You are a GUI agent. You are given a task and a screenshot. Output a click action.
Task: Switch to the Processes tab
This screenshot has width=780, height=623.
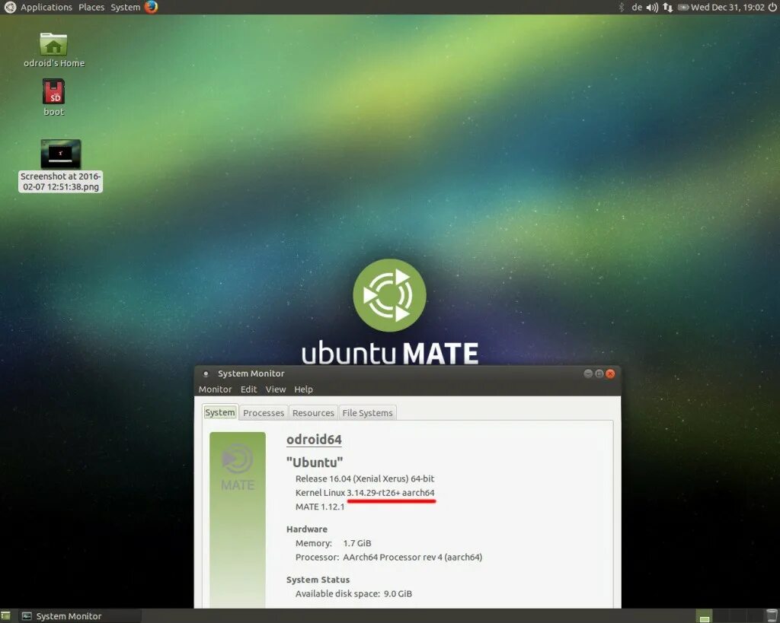point(264,413)
